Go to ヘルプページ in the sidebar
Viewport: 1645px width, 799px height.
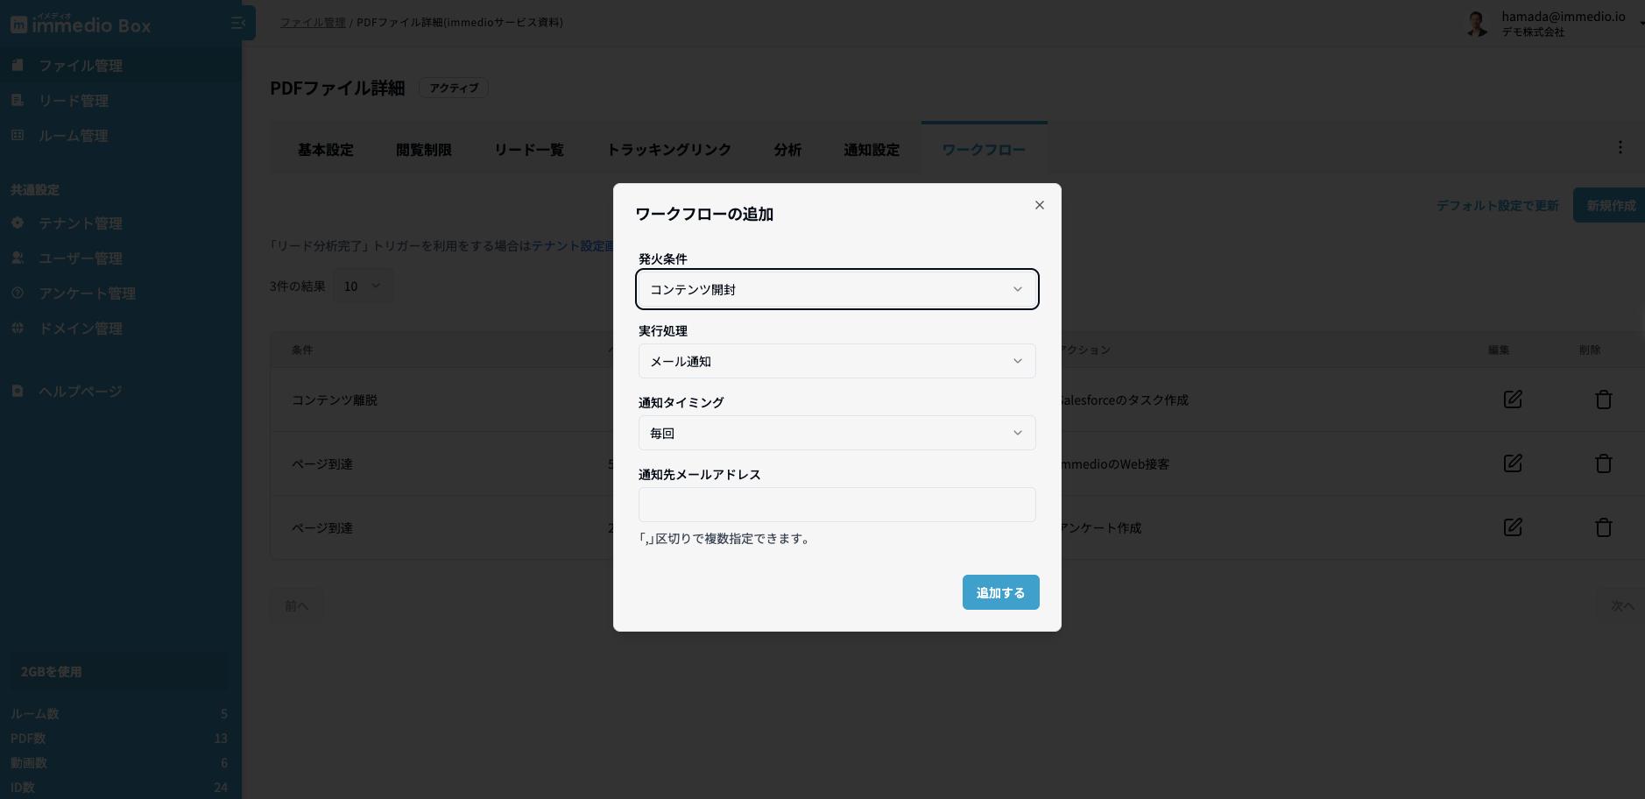(80, 392)
